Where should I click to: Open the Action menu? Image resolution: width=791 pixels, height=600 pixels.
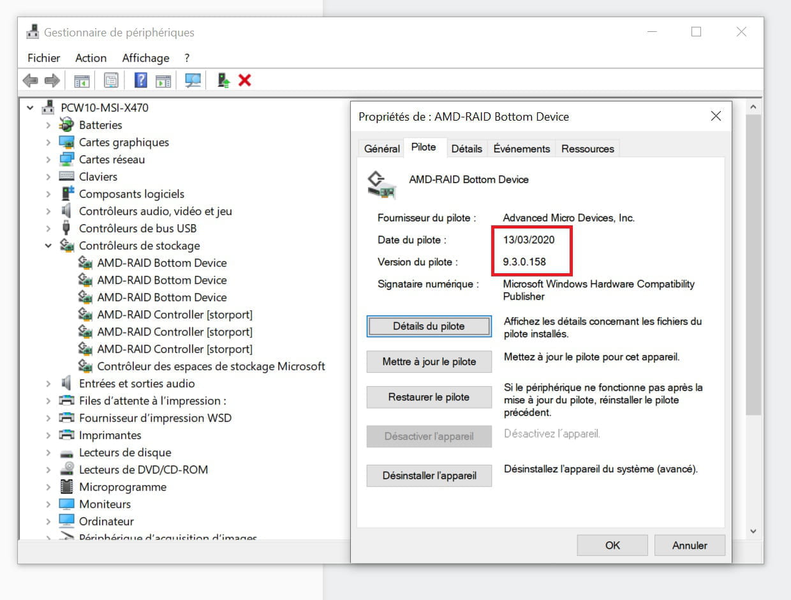(91, 57)
